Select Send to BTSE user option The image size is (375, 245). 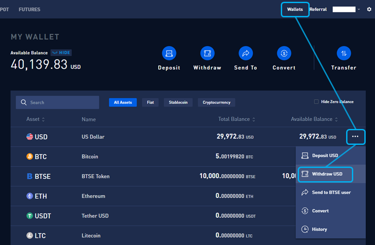pyautogui.click(x=331, y=192)
